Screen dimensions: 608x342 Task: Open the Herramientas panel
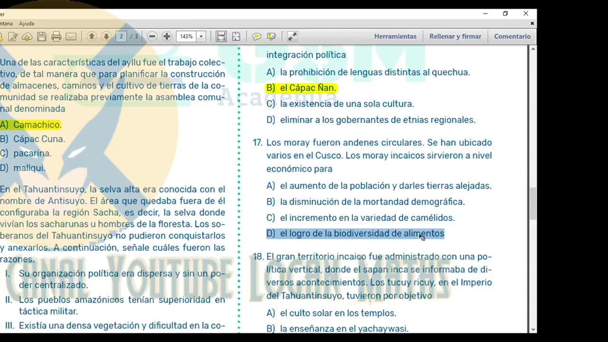click(395, 37)
